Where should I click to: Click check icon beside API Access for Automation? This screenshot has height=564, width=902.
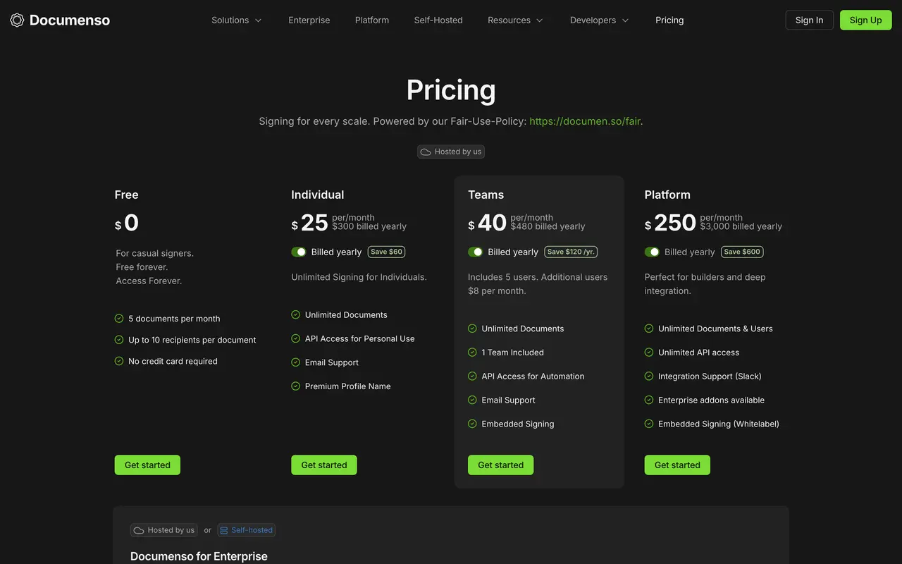[x=472, y=376]
